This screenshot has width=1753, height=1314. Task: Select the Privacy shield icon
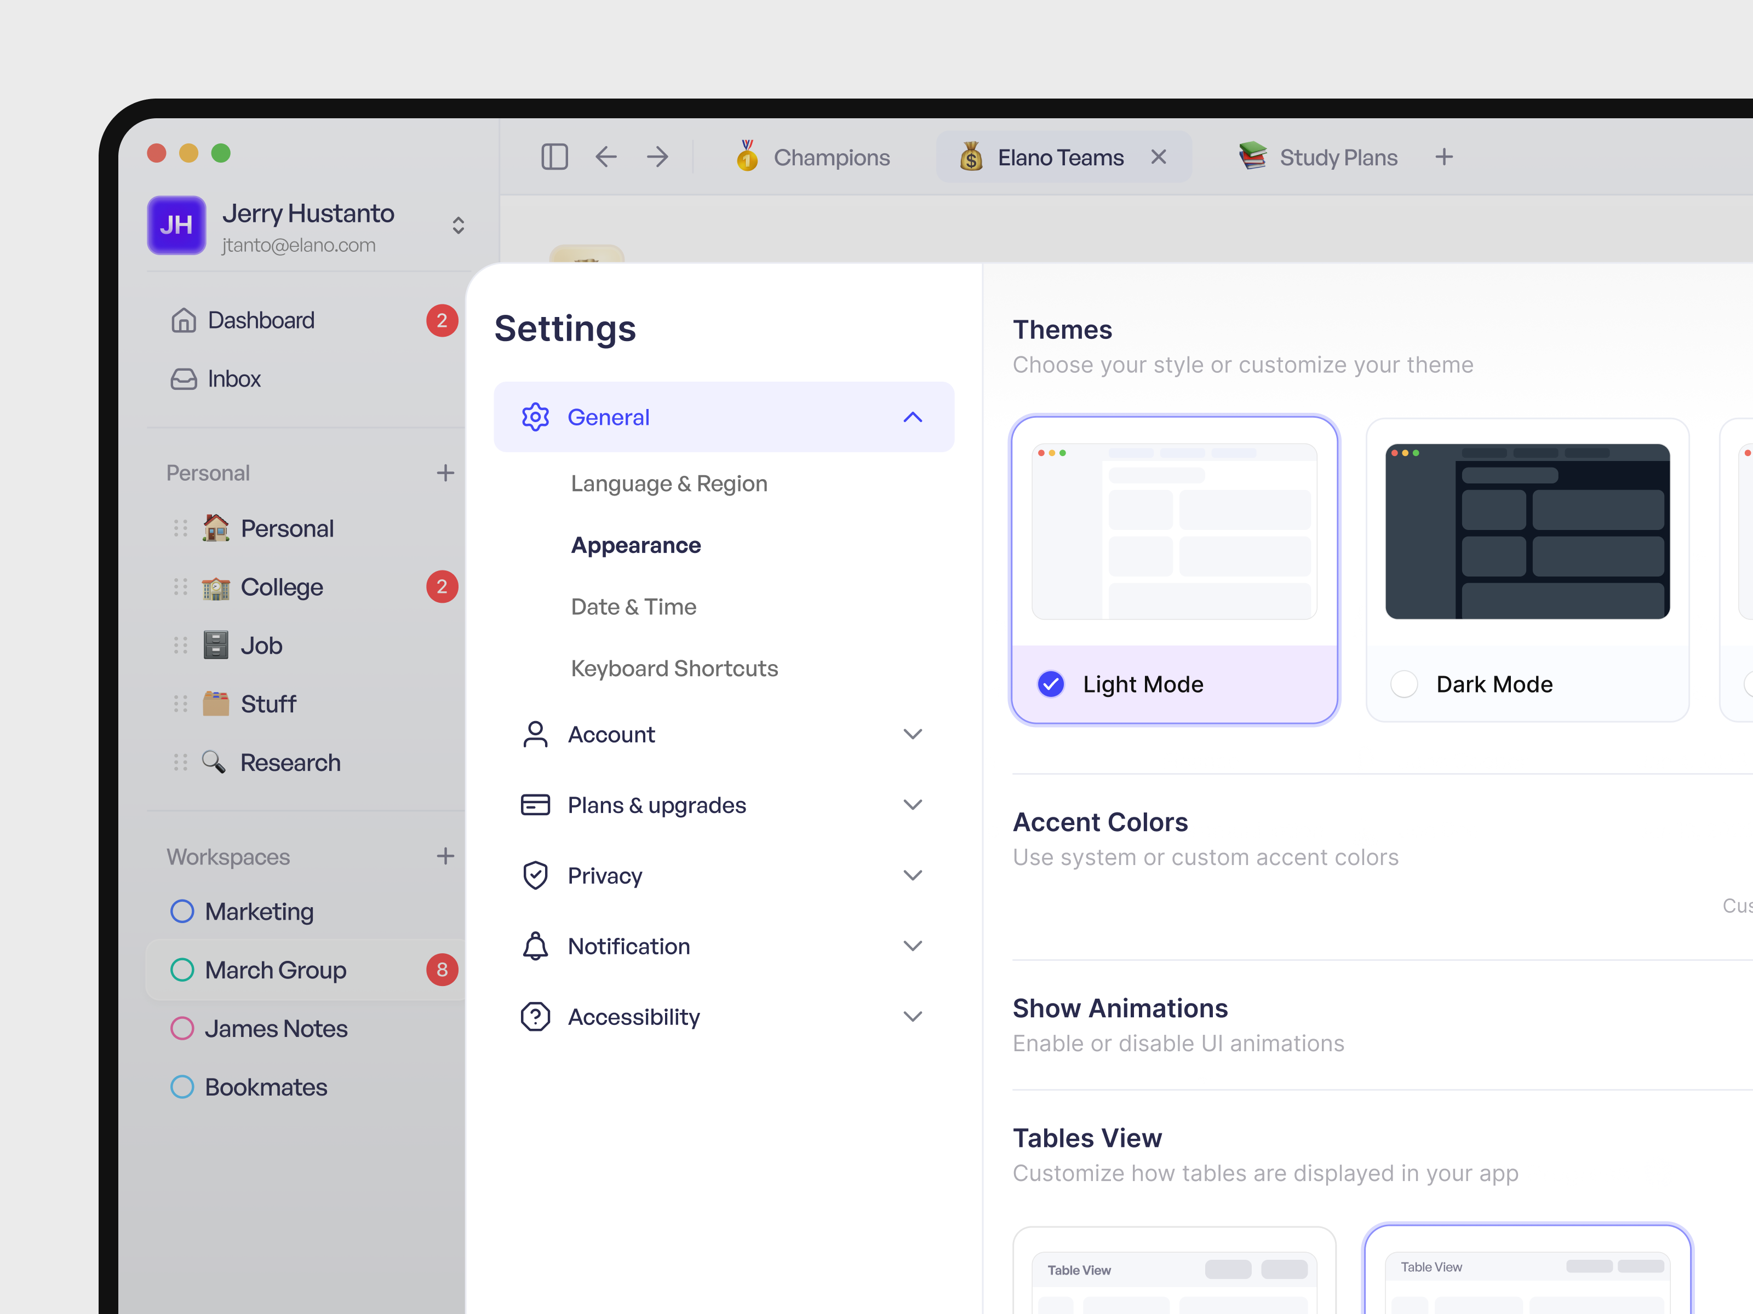(x=536, y=875)
